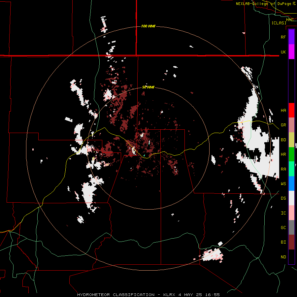Click the [CLAS] label above the legend
The image size is (297, 297).
(279, 23)
